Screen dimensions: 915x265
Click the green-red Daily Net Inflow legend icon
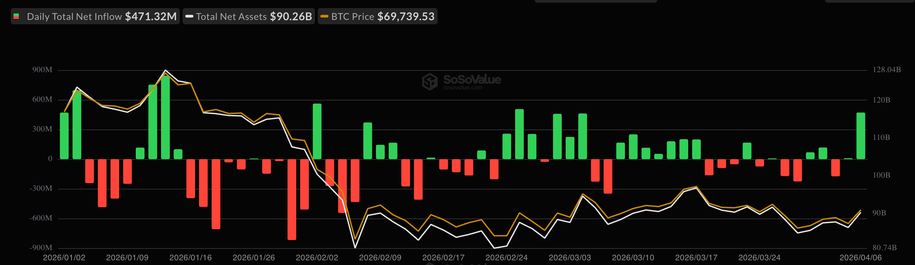tap(16, 17)
